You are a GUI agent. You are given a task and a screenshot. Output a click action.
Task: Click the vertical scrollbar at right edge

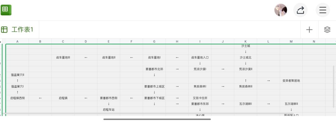click(x=333, y=86)
